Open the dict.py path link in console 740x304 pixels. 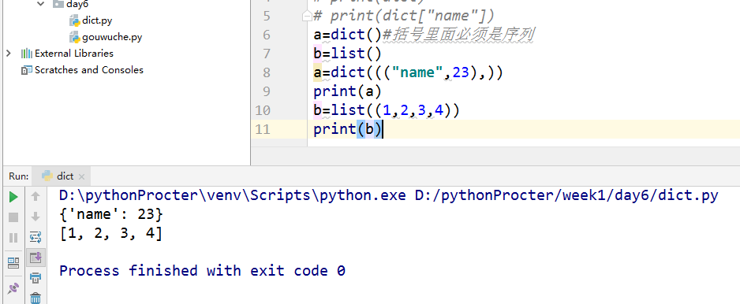coord(566,195)
